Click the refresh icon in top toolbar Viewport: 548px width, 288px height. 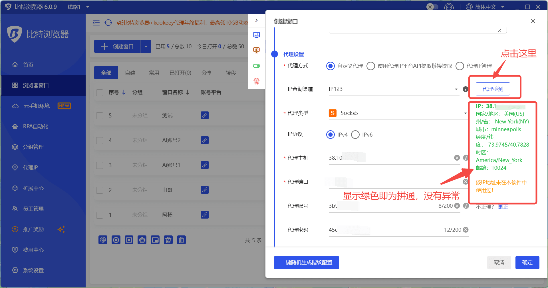108,23
